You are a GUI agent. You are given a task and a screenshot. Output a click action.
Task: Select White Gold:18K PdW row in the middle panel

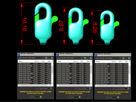pos(73,78)
